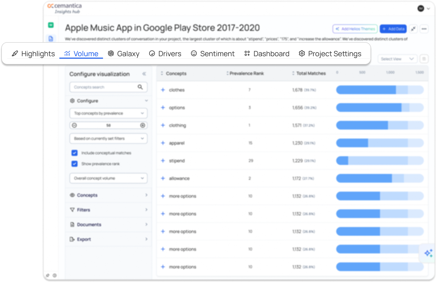
Task: Open the Galaxy tab
Action: (123, 54)
